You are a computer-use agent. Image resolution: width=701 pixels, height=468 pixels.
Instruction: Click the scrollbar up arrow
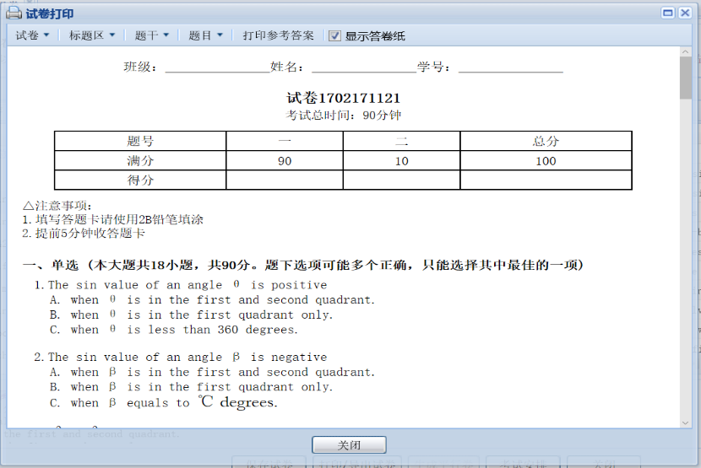(686, 52)
